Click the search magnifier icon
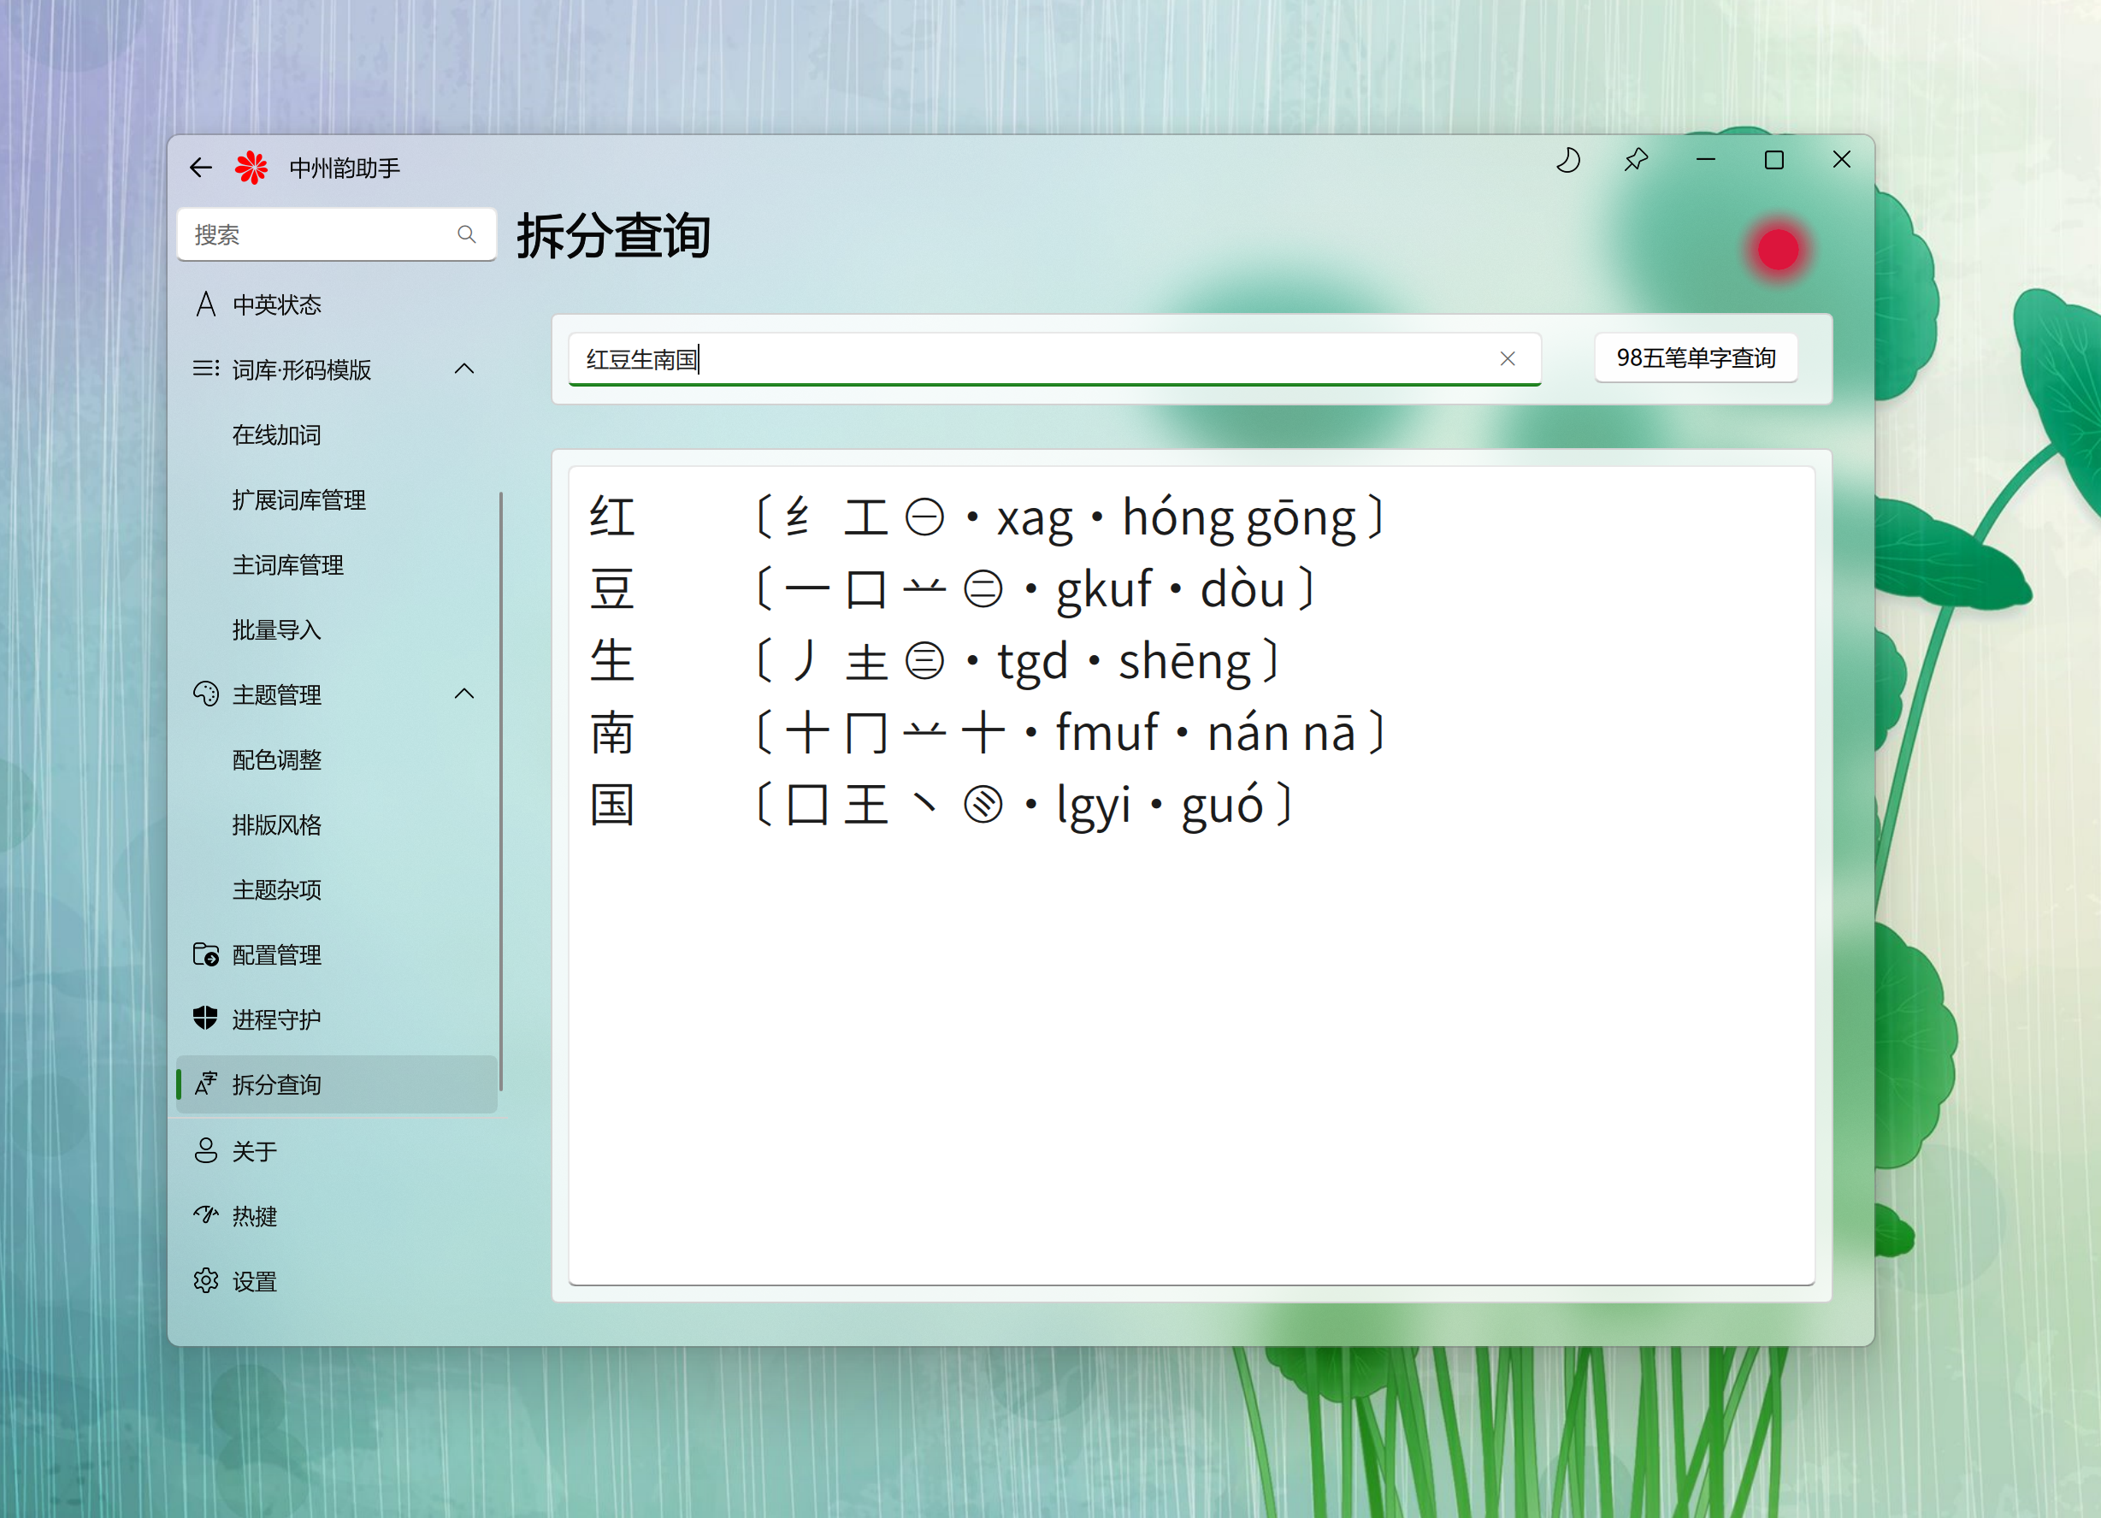The width and height of the screenshot is (2101, 1518). tap(466, 235)
